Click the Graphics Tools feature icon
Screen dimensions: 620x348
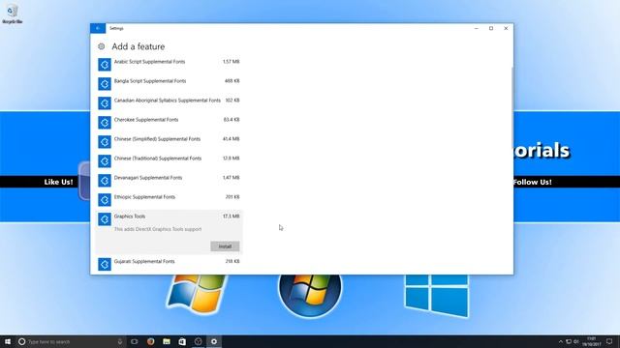click(105, 219)
